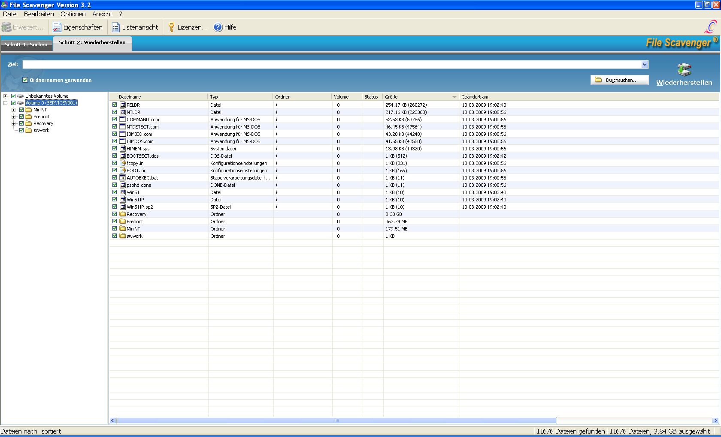
Task: Uncheck the Unbekanntes Volume tree checkbox
Action: tap(13, 96)
